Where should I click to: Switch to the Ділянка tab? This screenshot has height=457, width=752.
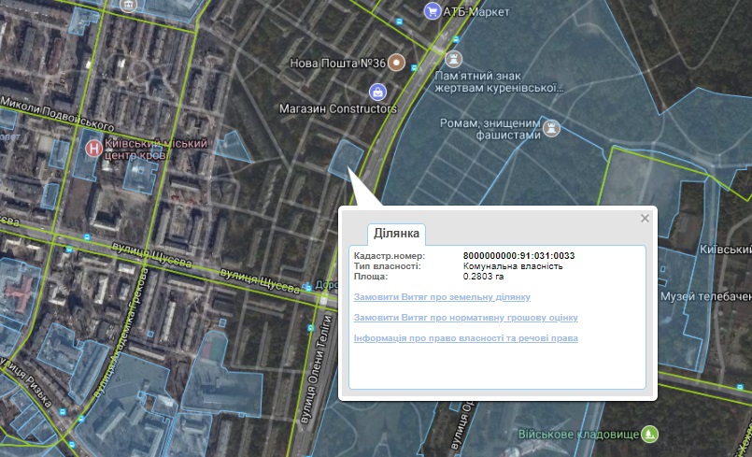[x=396, y=234]
